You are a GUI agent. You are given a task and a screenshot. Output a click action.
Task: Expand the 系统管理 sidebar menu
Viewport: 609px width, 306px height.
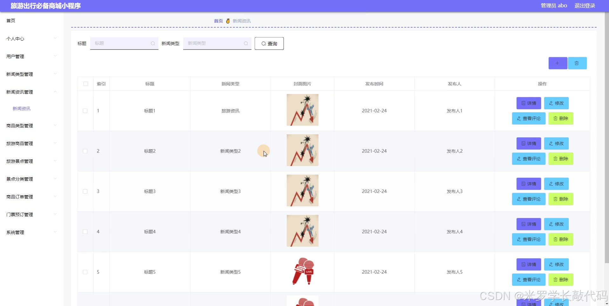pos(32,232)
